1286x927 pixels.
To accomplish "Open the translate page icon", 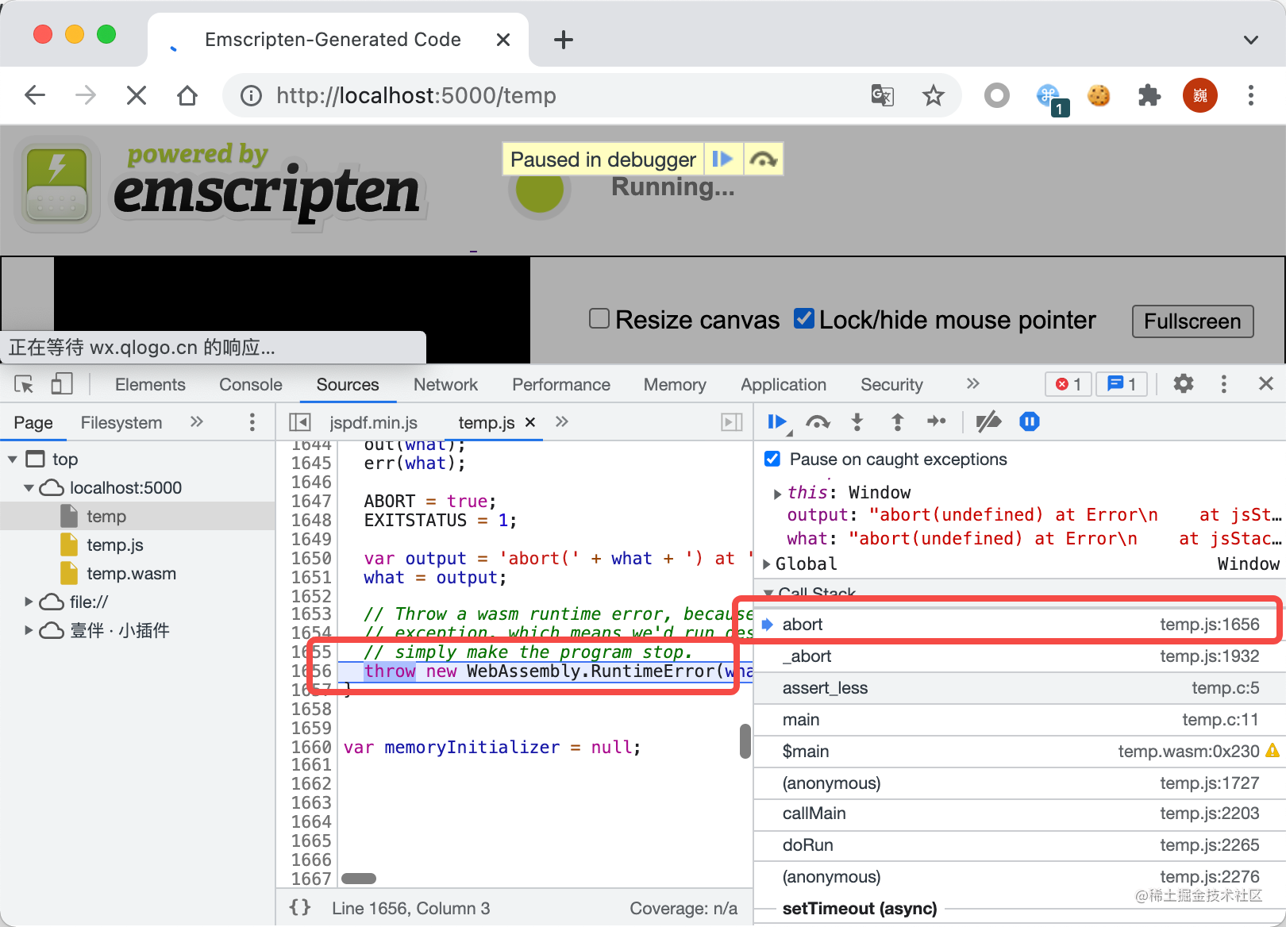I will [883, 96].
